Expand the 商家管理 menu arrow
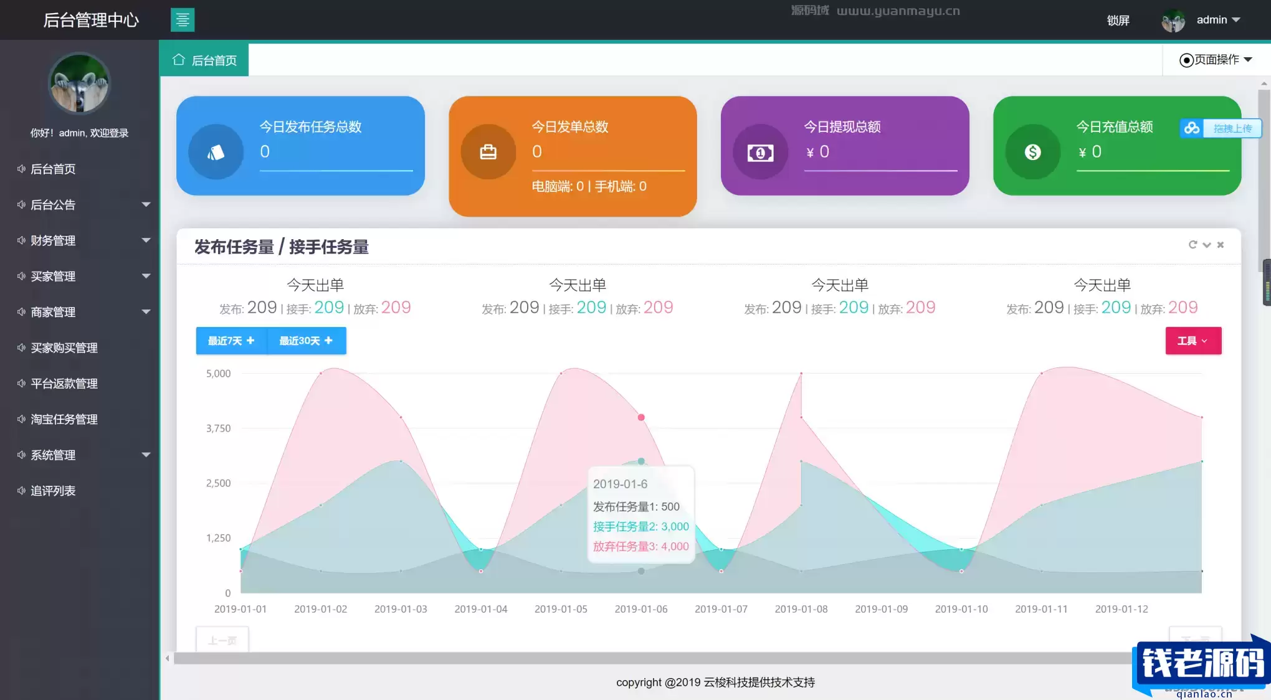This screenshot has height=700, width=1271. click(146, 312)
